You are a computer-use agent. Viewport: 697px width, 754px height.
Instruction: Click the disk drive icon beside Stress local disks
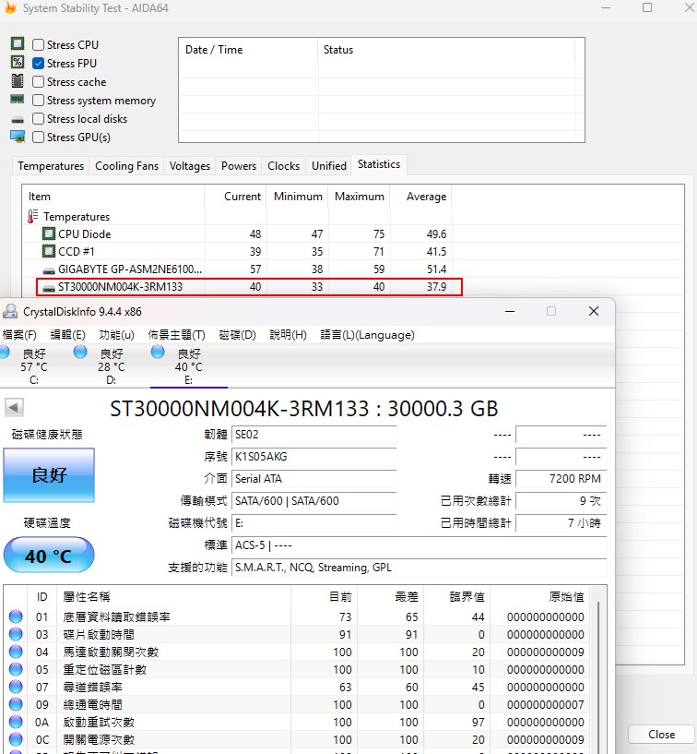pyautogui.click(x=18, y=120)
